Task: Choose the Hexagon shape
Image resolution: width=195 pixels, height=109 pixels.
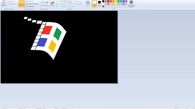Action: (x=64, y=4)
